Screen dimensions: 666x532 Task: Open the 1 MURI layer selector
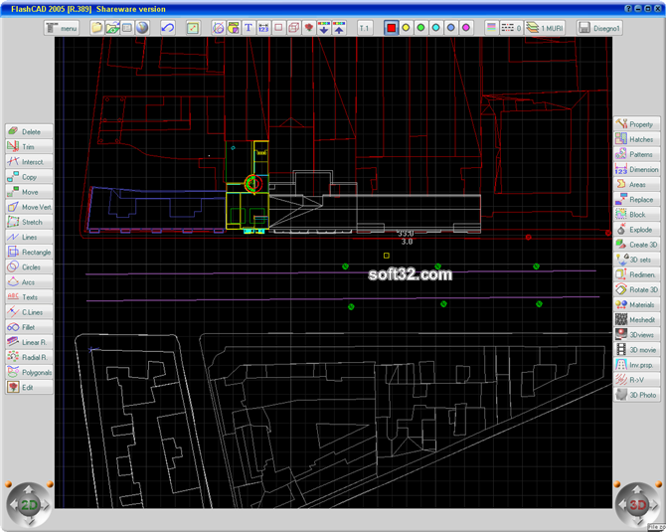pos(545,28)
